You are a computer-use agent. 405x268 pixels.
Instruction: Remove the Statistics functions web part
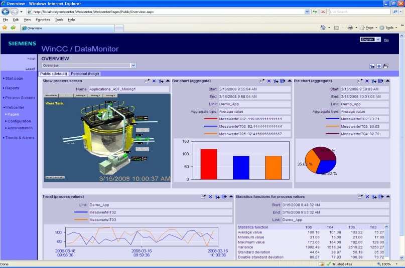367,197
